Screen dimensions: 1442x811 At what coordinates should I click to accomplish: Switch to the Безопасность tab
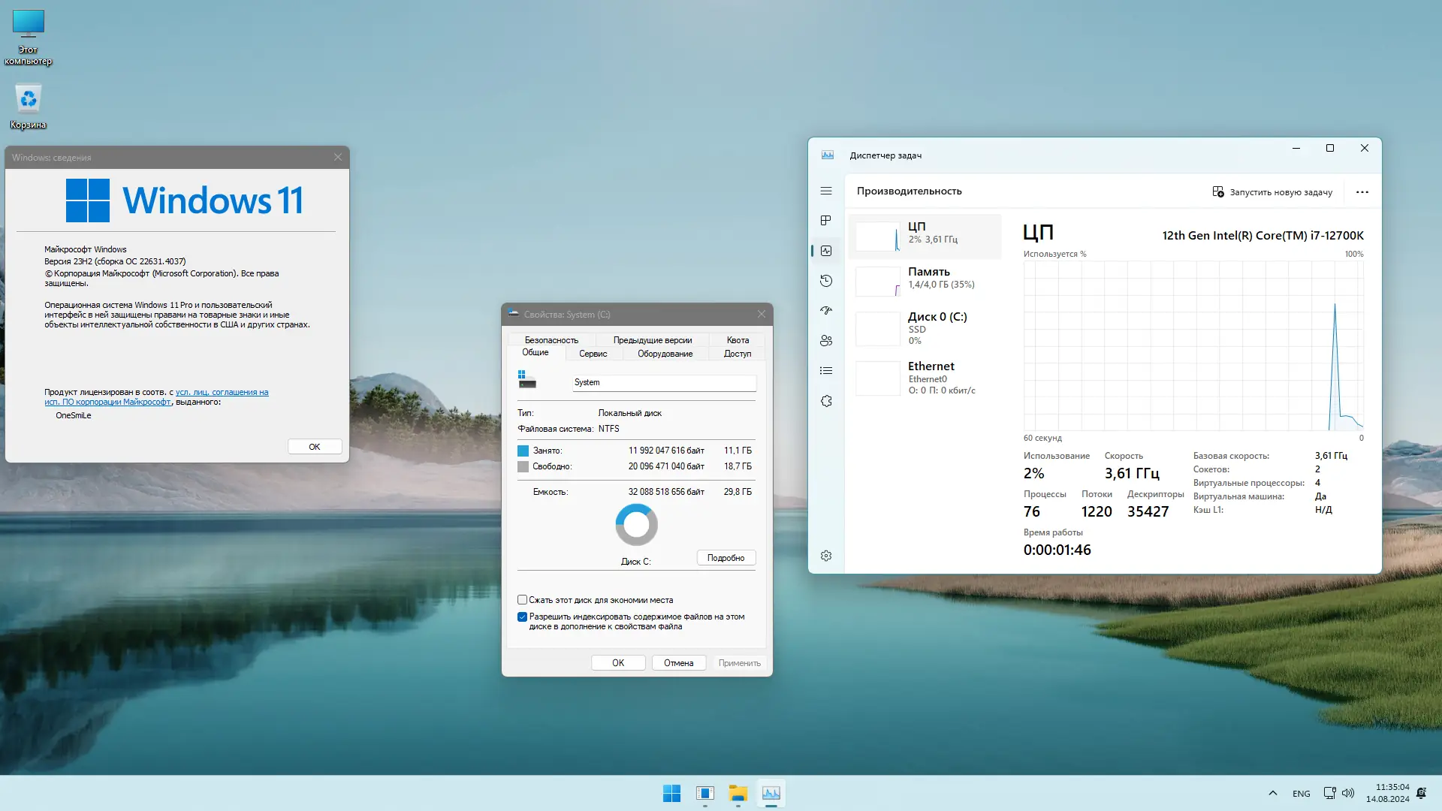click(x=551, y=340)
